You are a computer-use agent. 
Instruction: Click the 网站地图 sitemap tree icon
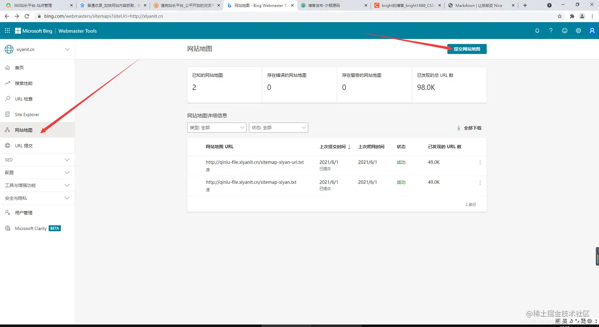8,130
